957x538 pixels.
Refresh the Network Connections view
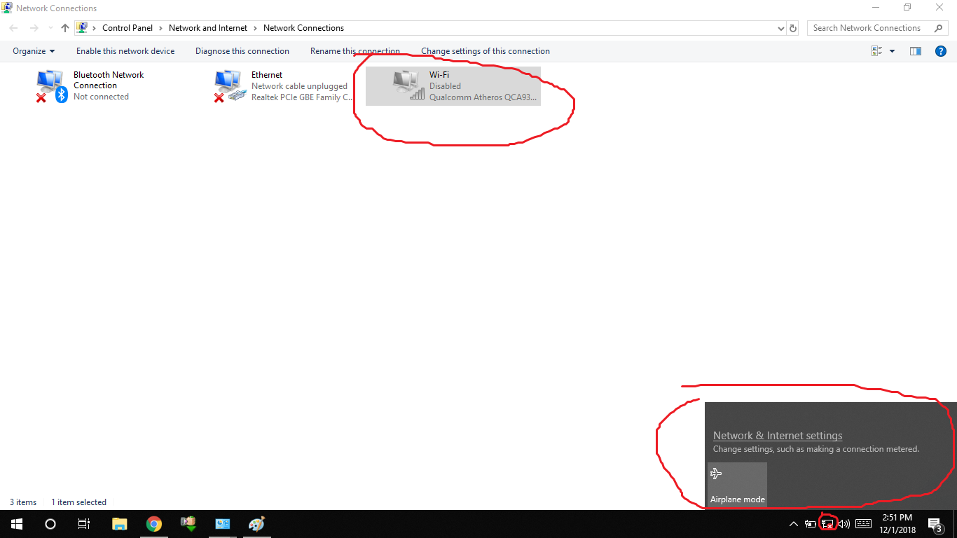click(793, 28)
